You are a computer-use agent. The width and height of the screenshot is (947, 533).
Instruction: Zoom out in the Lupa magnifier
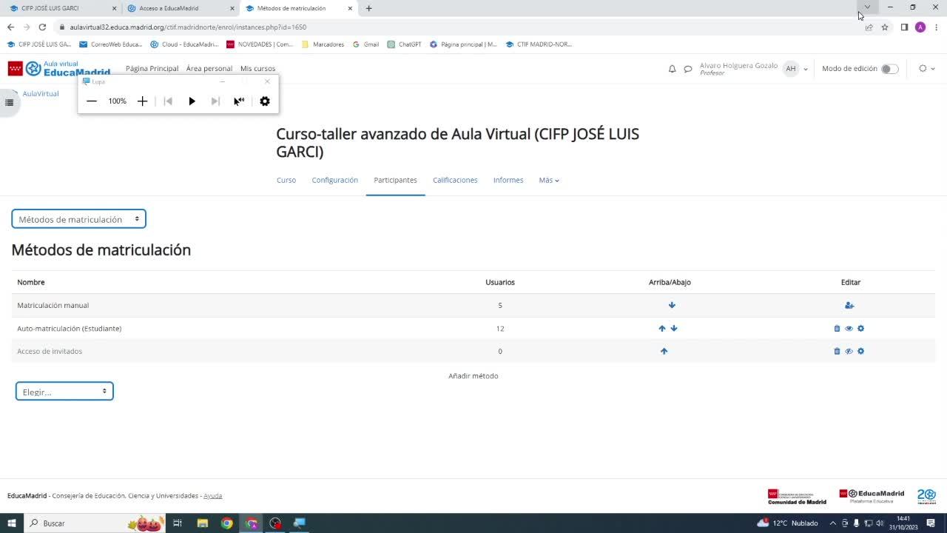click(92, 101)
